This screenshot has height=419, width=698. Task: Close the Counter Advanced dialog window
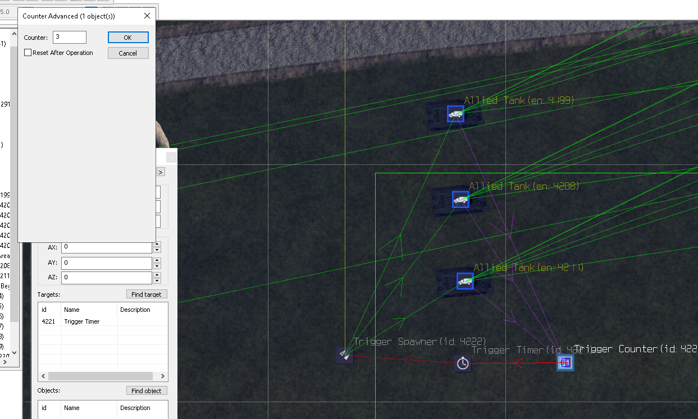[x=148, y=16]
